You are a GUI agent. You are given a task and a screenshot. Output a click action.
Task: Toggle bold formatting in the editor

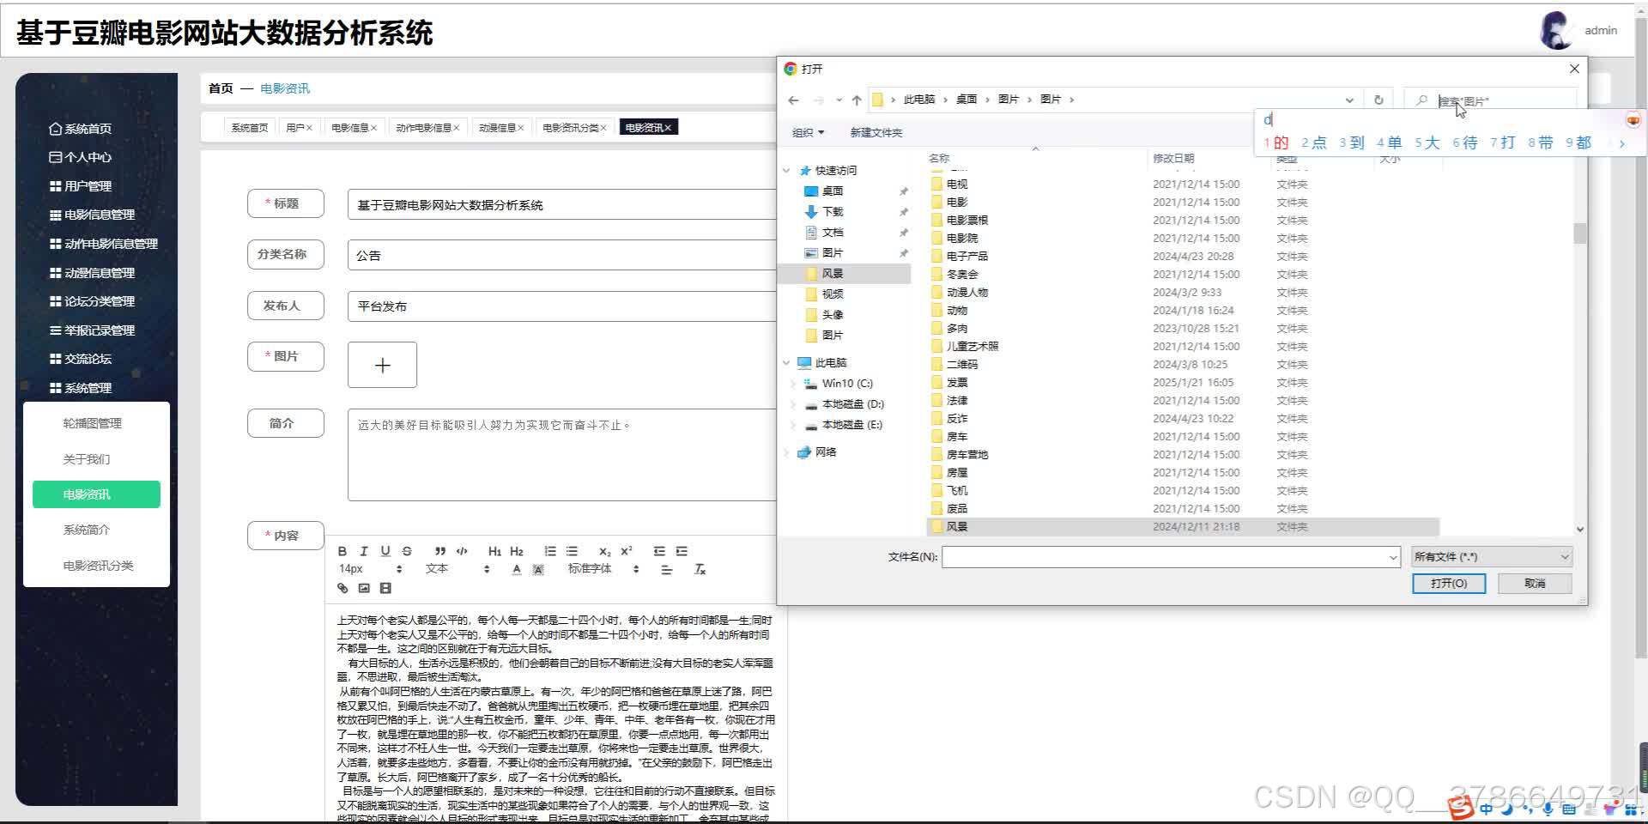(x=342, y=551)
